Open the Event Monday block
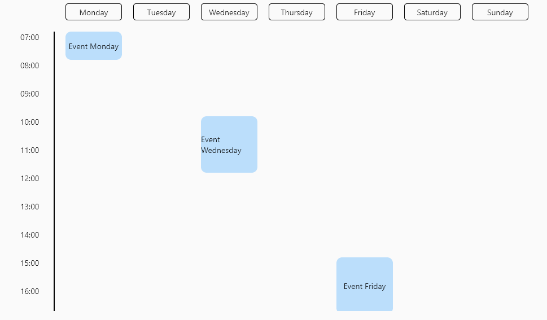Viewport: 547px width, 320px height. coord(94,46)
